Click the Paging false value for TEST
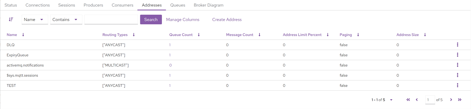 [x=344, y=85]
